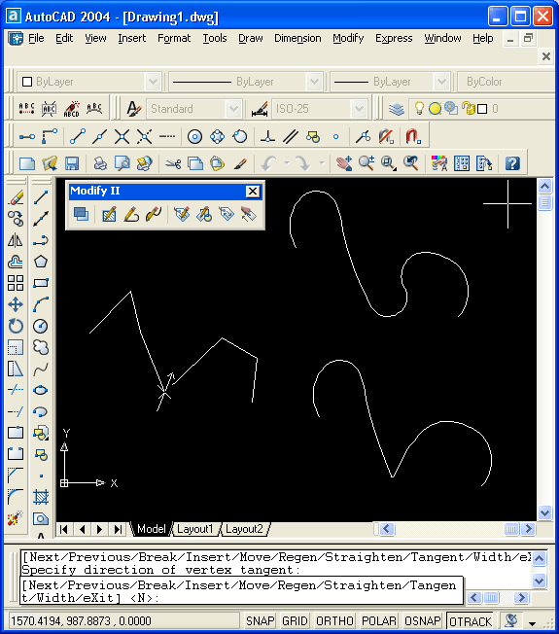Close the Modify II floating toolbar
This screenshot has height=634, width=559.
[x=253, y=192]
